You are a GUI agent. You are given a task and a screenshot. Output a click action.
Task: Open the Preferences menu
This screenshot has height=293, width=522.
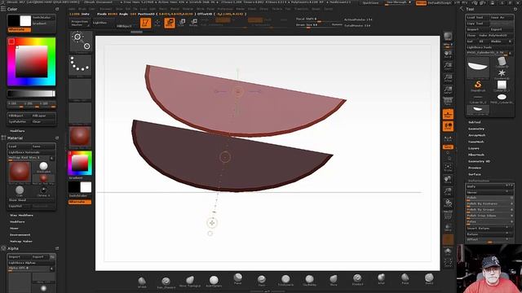[225, 9]
